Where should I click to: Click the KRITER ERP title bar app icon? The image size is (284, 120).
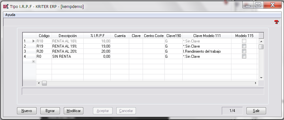tap(6, 6)
